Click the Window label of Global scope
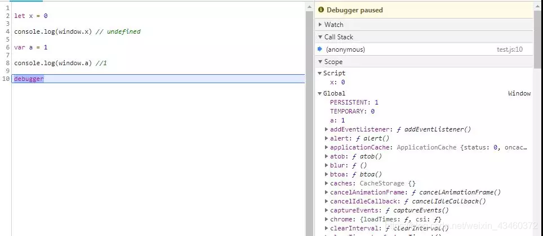 519,93
